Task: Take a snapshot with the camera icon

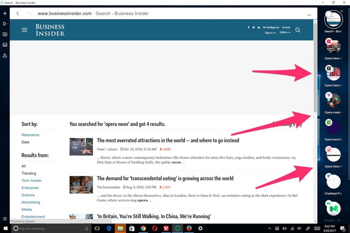Action: 5,34
